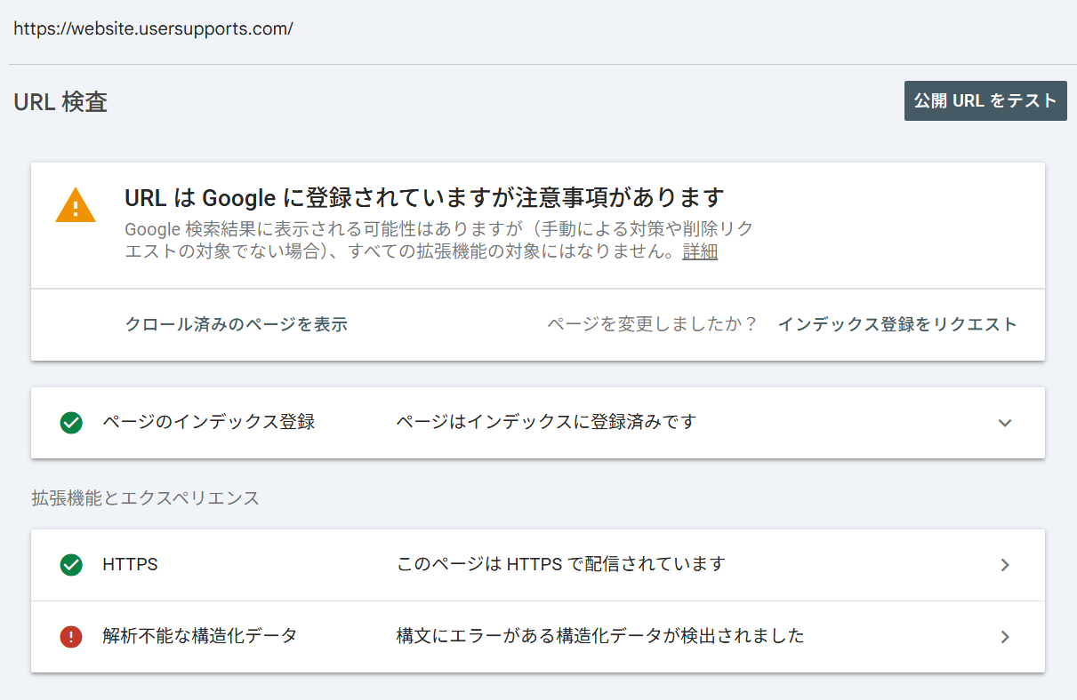Expand the ページのインデックス登録 section chevron
This screenshot has width=1077, height=700.
click(1005, 423)
